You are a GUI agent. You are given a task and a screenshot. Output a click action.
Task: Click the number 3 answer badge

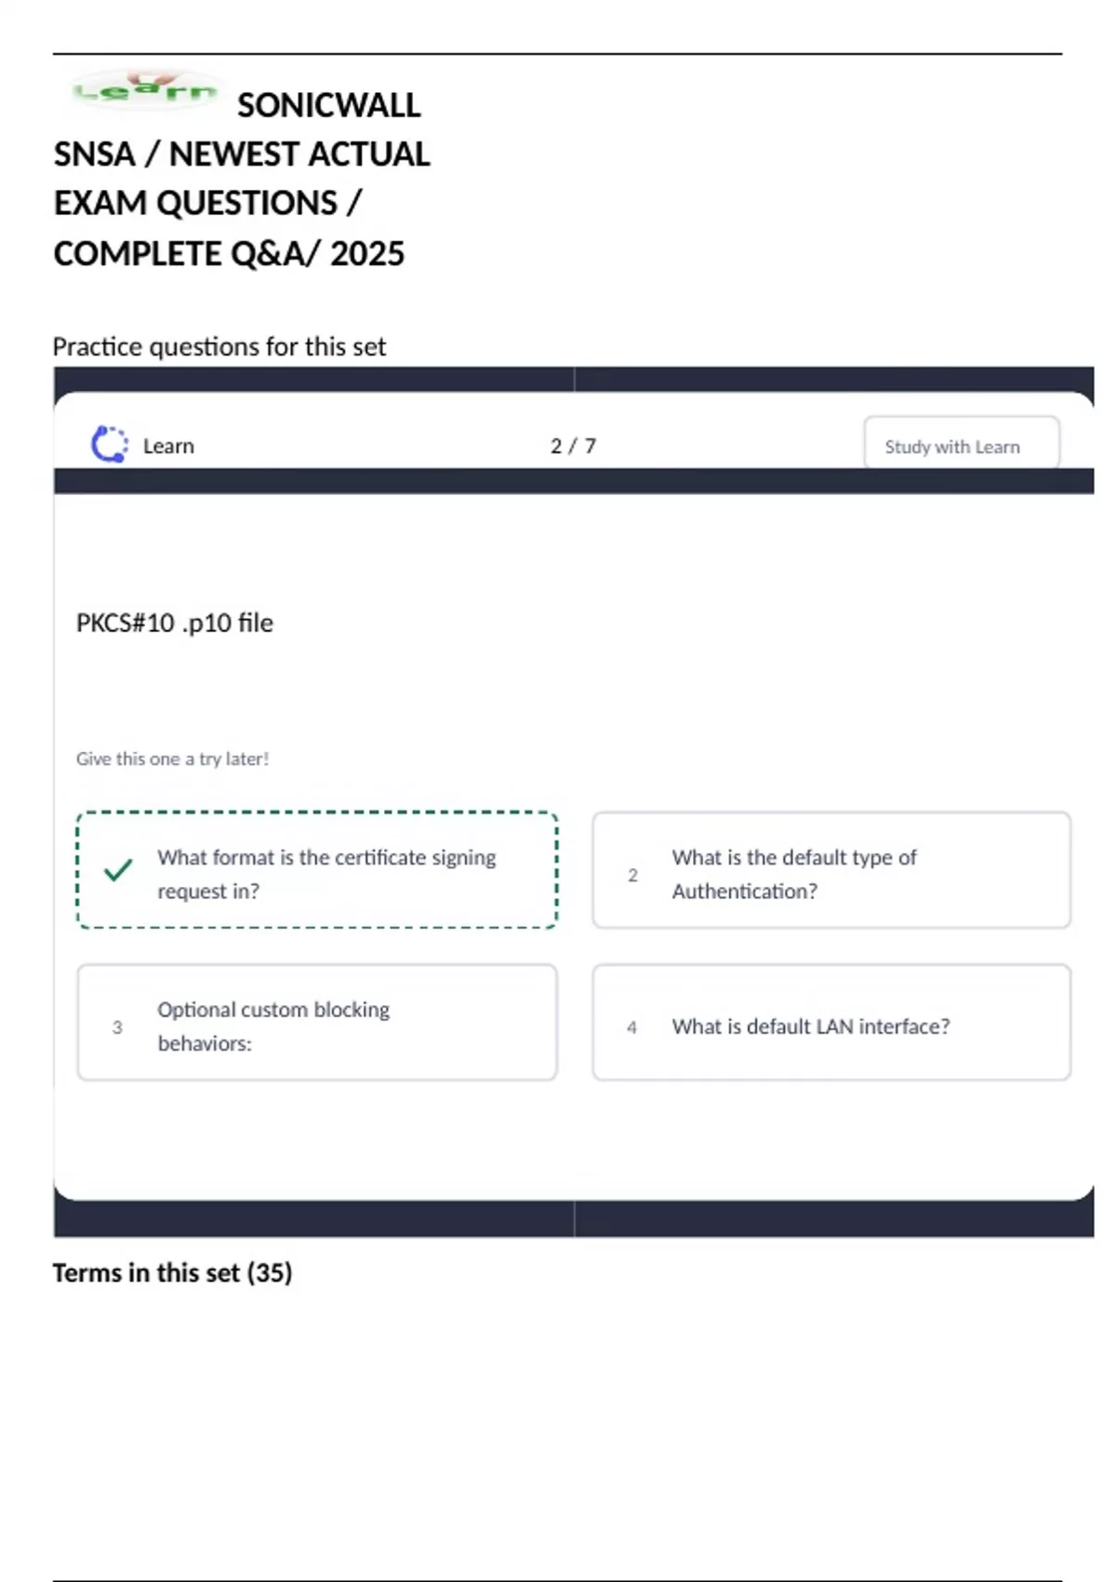point(117,1027)
